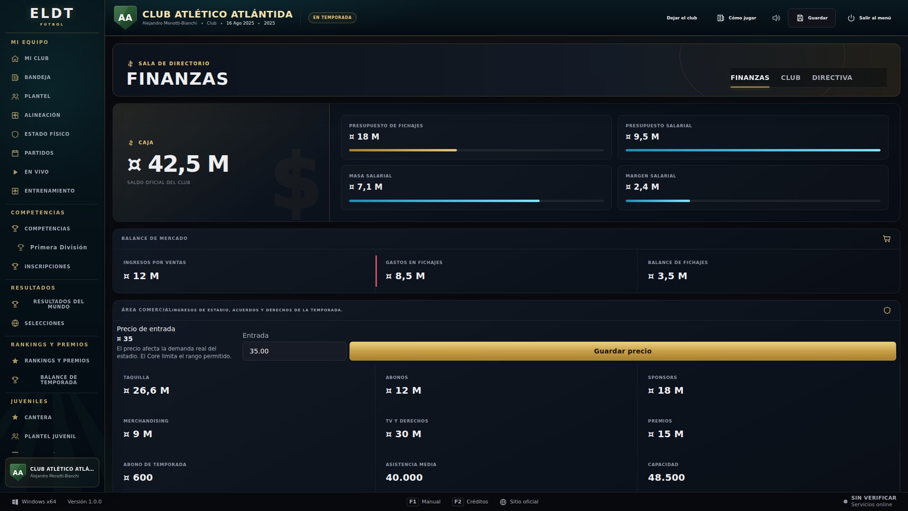Toggle the sound speaker icon
Viewport: 908px width, 511px height.
(776, 18)
